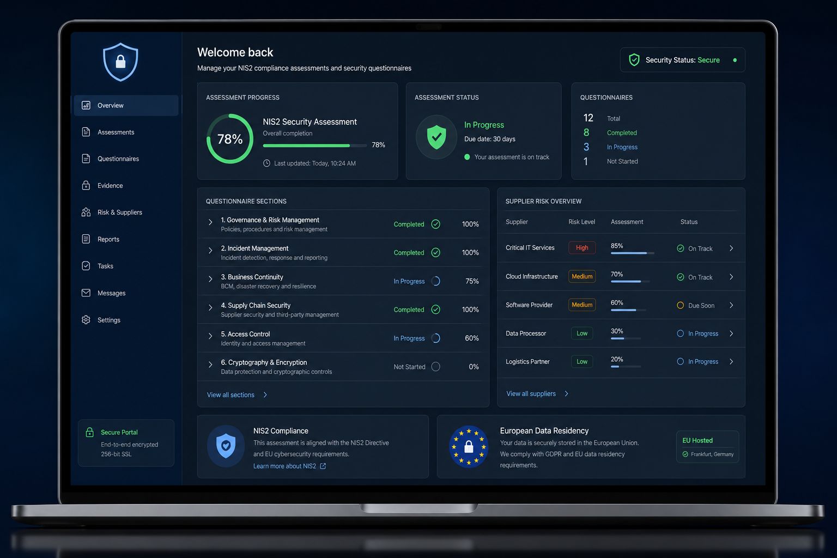Click the NIS2 overall completion progress bar
The width and height of the screenshot is (837, 558).
(x=315, y=145)
